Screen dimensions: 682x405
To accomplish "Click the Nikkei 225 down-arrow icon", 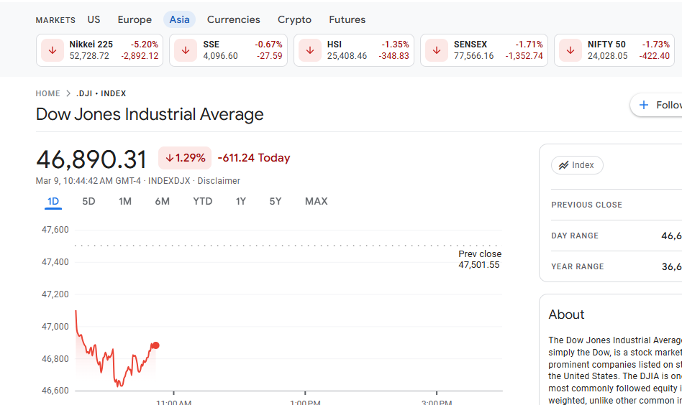I will (x=53, y=50).
